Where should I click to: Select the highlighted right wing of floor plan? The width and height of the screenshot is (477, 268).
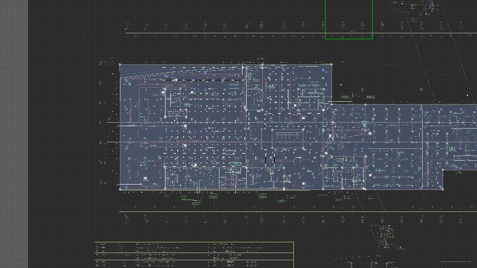point(405,146)
